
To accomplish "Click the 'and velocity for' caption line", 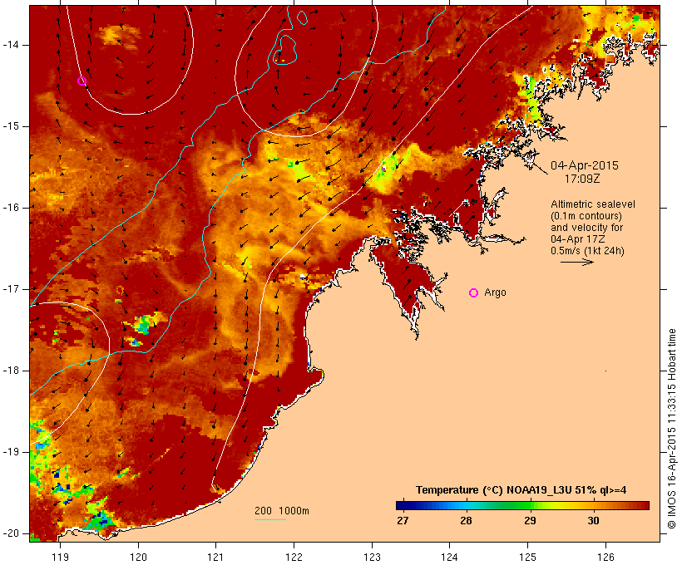I will click(586, 228).
